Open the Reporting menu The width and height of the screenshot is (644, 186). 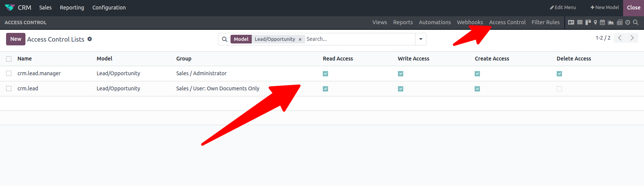point(72,8)
